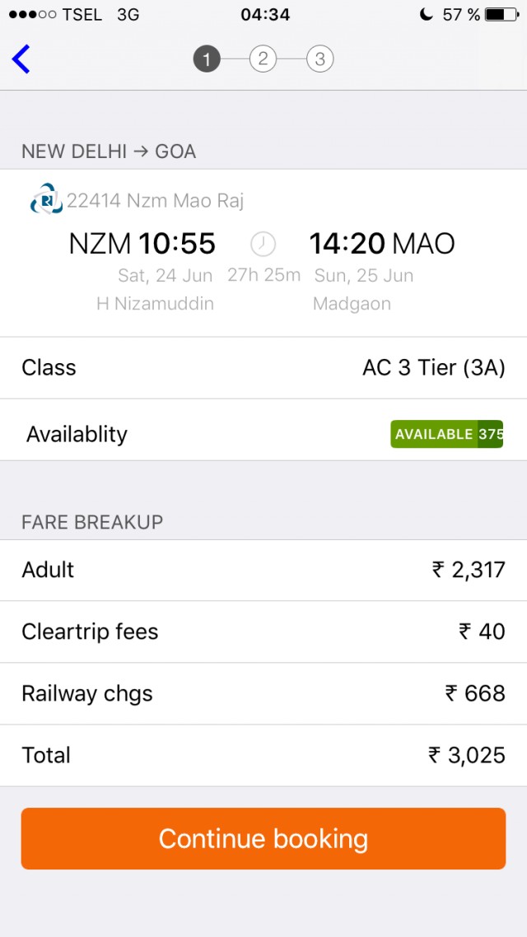The image size is (527, 937).
Task: Tap step 3 circle in progress
Action: 319,59
